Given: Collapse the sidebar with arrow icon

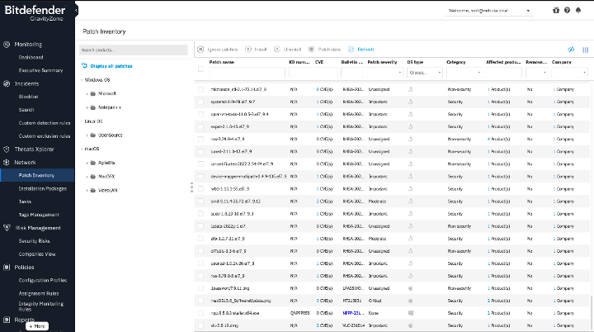Looking at the screenshot, I should [x=76, y=11].
